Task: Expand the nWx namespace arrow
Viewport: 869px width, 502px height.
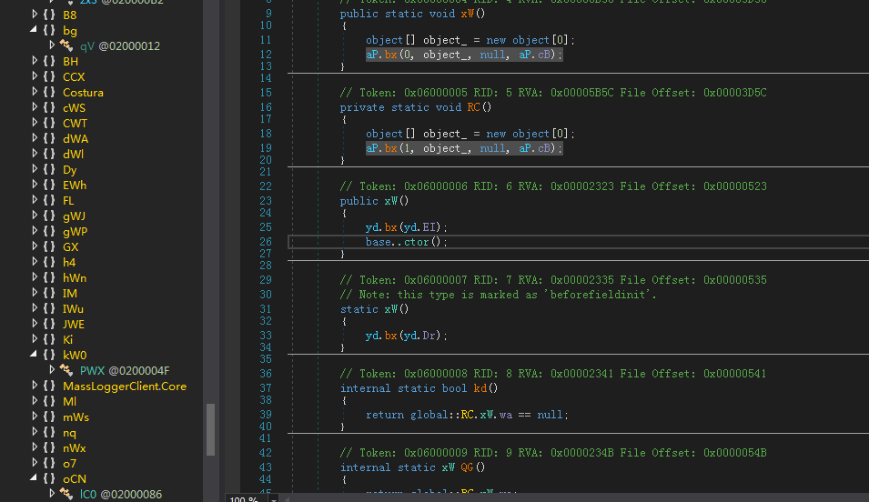Action: (x=35, y=447)
